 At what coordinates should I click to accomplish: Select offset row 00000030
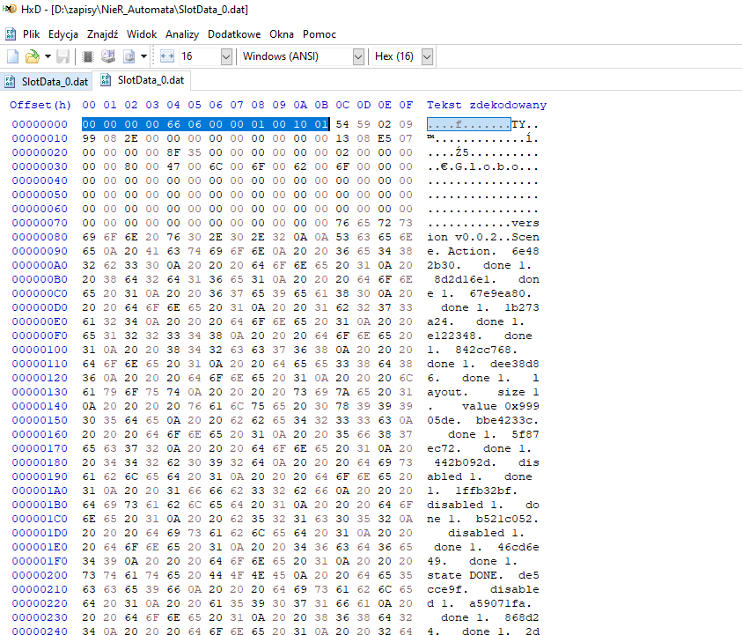click(x=40, y=166)
